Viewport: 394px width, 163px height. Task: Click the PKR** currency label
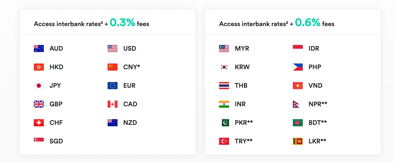244,123
